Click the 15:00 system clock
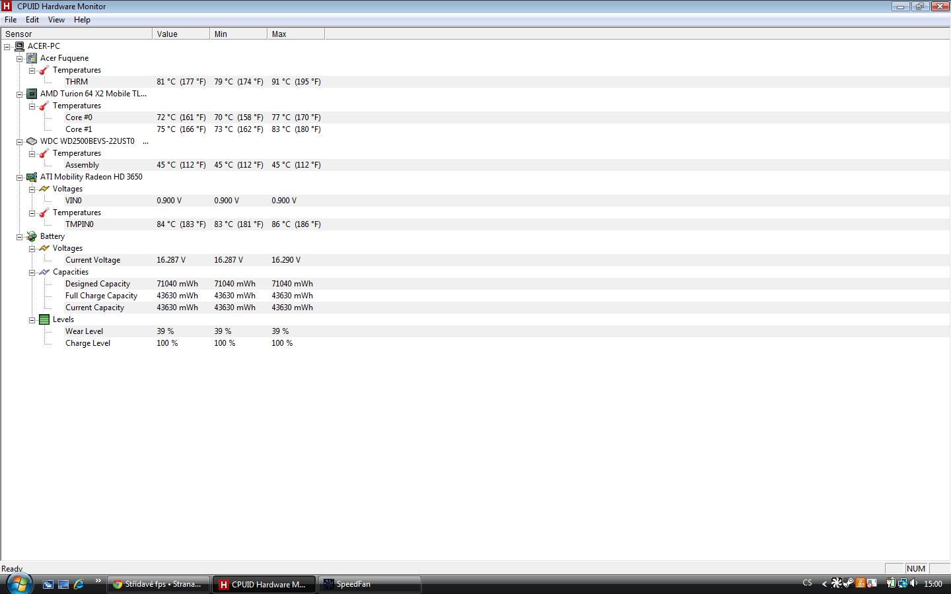The width and height of the screenshot is (951, 594). tap(933, 583)
